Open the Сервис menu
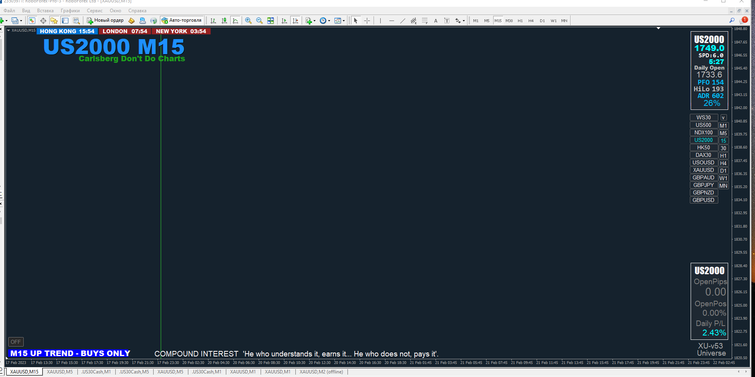This screenshot has width=755, height=377. 95,11
